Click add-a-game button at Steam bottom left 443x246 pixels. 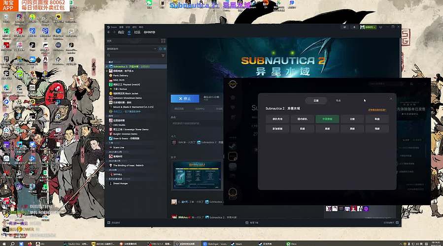(x=113, y=222)
